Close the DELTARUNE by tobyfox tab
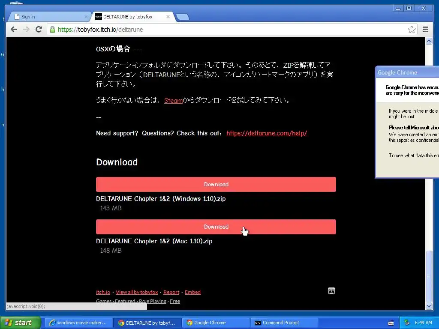This screenshot has width=439, height=329. [168, 17]
